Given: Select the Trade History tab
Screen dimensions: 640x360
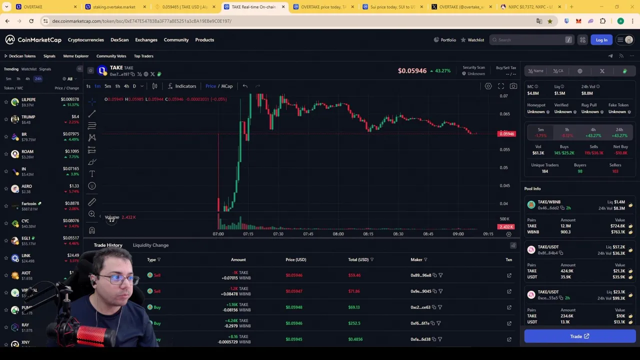Looking at the screenshot, I should click(108, 245).
